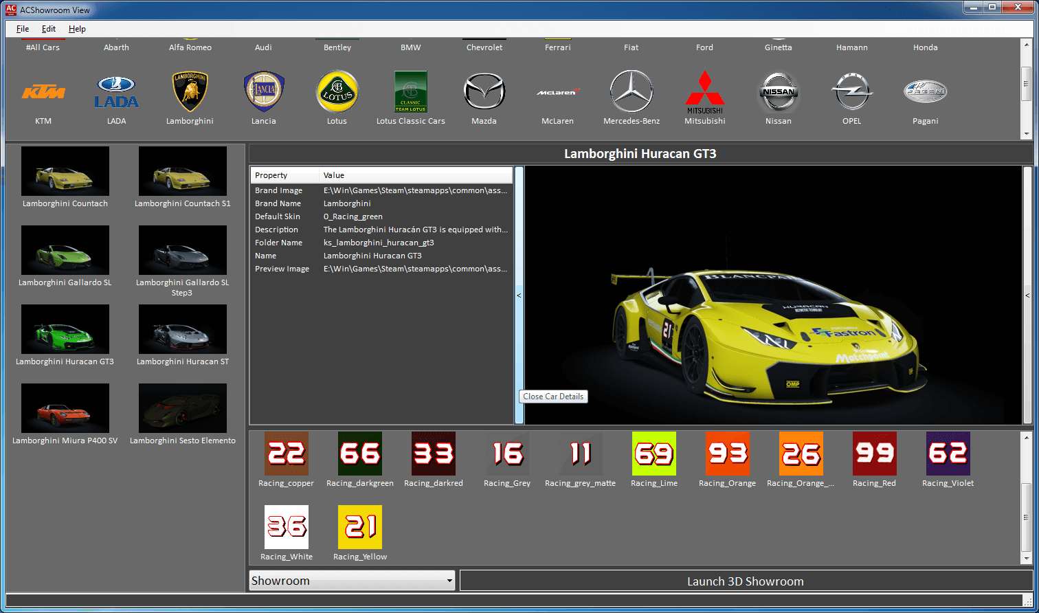Open the Showroom dropdown

(353, 581)
